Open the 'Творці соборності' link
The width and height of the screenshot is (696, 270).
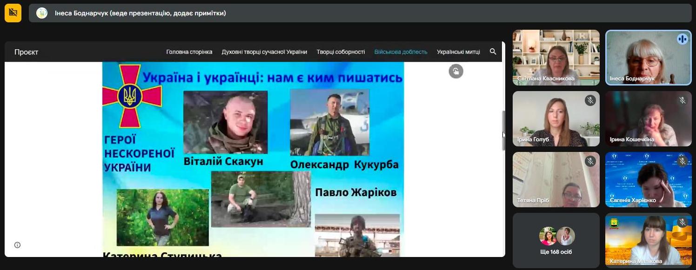(x=341, y=52)
